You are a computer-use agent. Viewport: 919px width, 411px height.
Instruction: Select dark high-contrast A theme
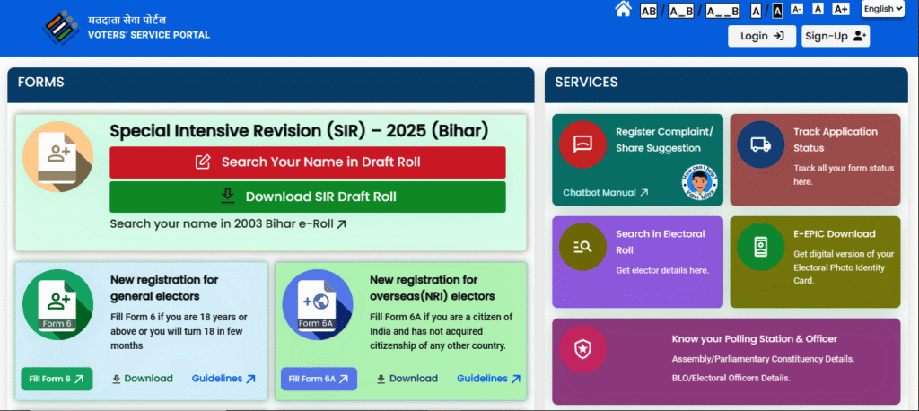click(777, 11)
